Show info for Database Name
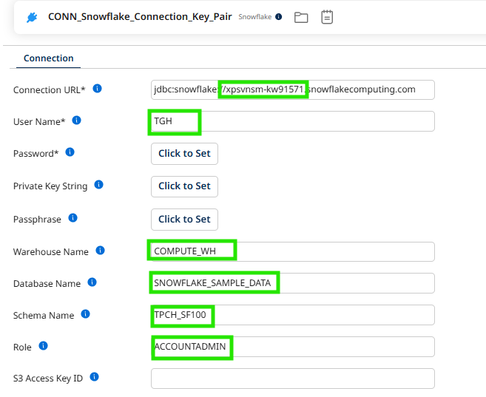Screen dimensions: 486x397 pyautogui.click(x=92, y=282)
